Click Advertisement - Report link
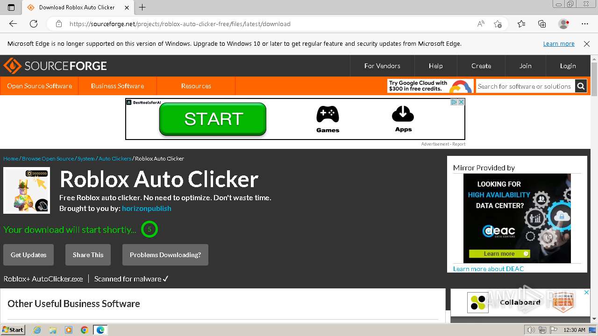Viewport: 598px width, 336px height. [x=443, y=144]
